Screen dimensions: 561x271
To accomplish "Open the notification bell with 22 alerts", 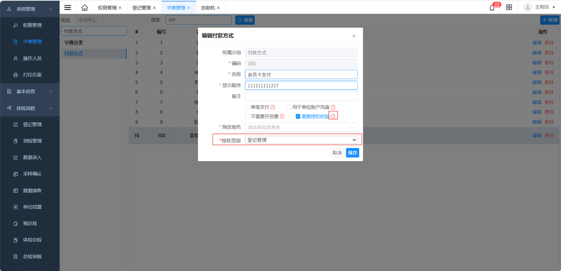I will [492, 7].
